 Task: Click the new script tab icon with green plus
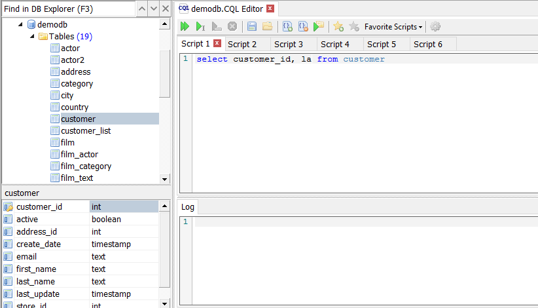[287, 27]
